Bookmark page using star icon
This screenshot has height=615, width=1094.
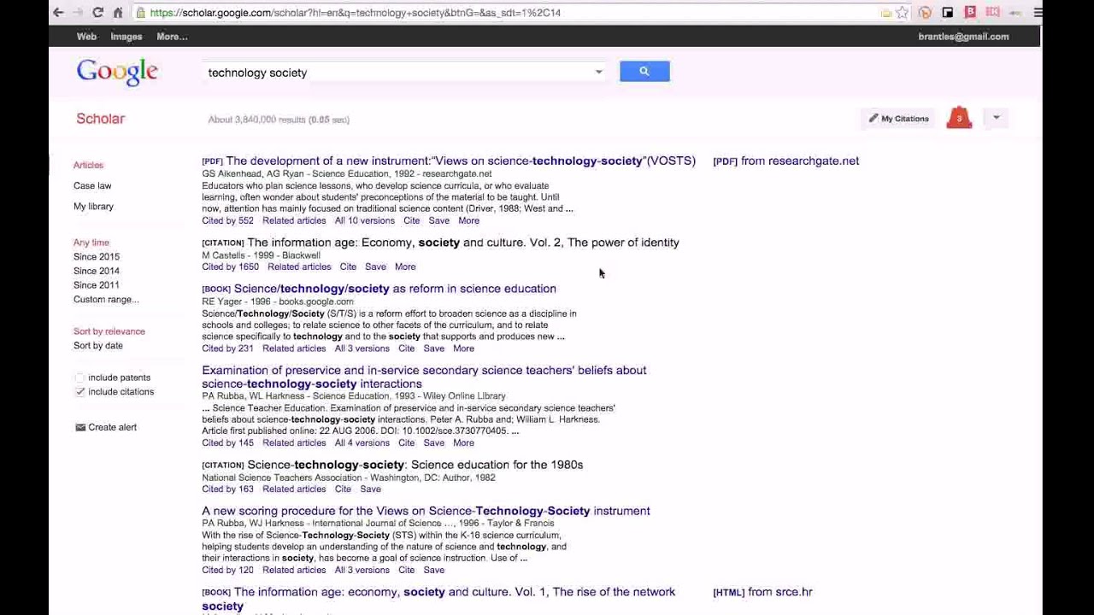pyautogui.click(x=902, y=13)
